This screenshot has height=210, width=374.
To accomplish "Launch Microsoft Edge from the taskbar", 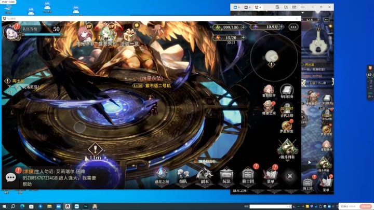I will click(x=22, y=206).
